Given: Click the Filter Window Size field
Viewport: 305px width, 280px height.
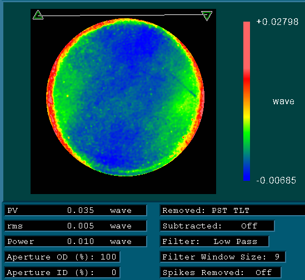Looking at the screenshot, I should [223, 257].
